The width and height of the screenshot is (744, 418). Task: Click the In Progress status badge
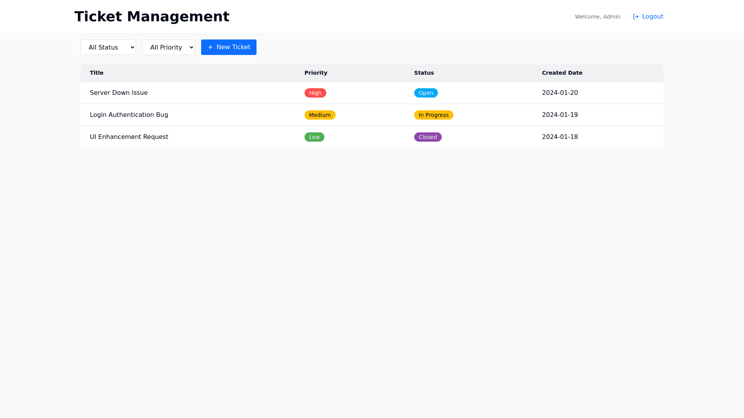(x=434, y=115)
